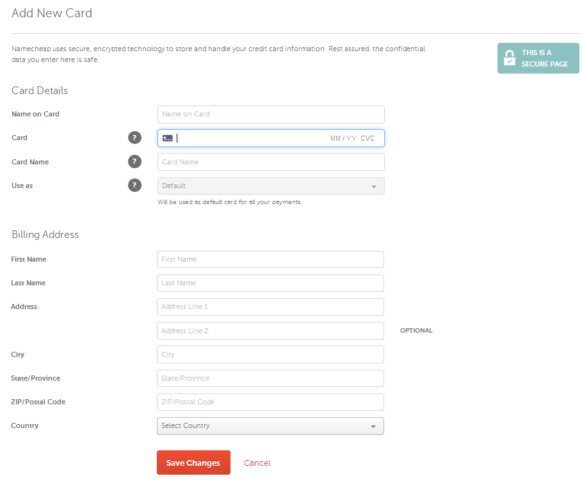
Task: Click into the First Name field
Action: [270, 260]
